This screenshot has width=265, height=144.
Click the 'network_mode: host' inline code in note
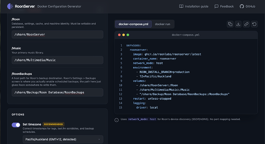coord(142,119)
